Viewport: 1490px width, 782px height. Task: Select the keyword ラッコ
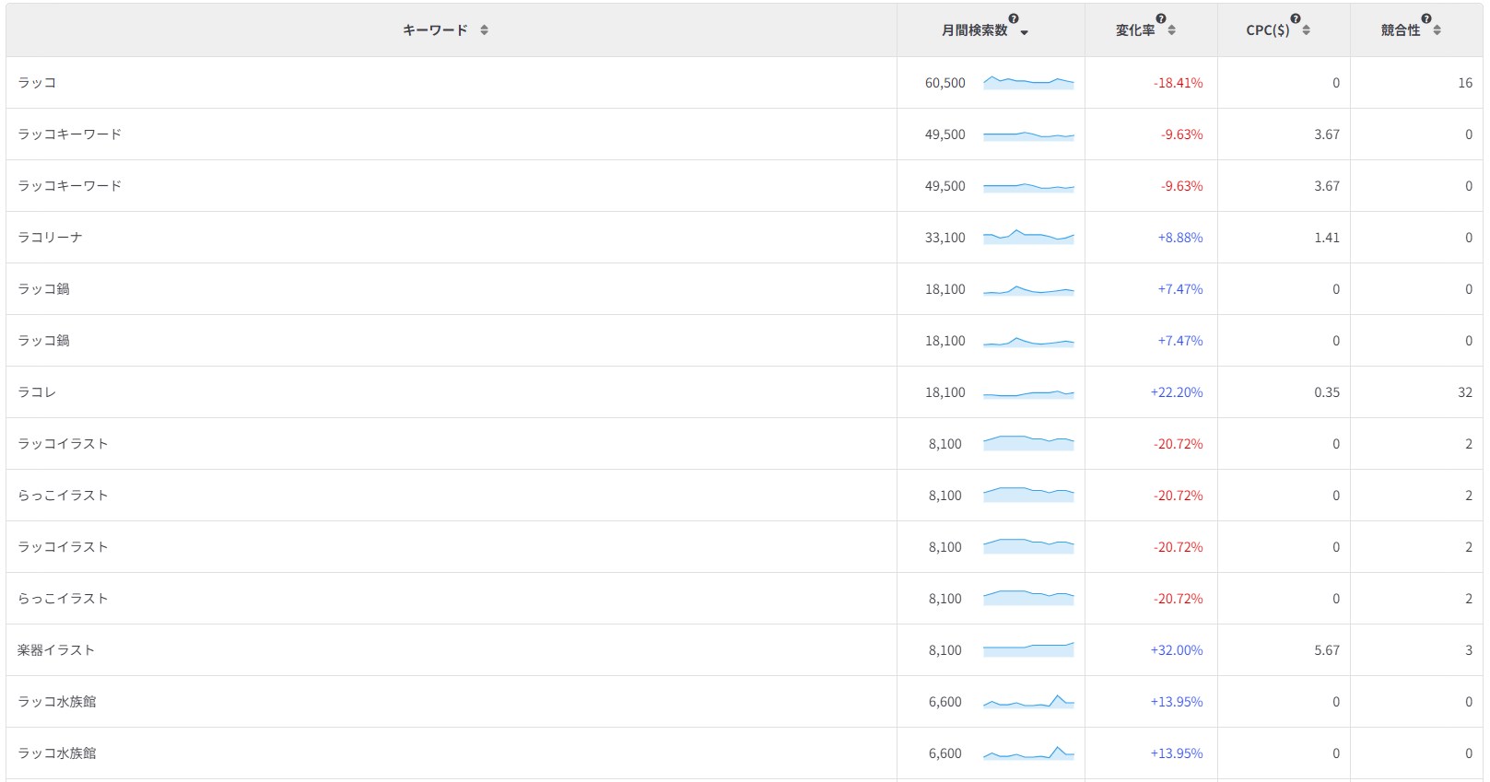click(x=37, y=83)
